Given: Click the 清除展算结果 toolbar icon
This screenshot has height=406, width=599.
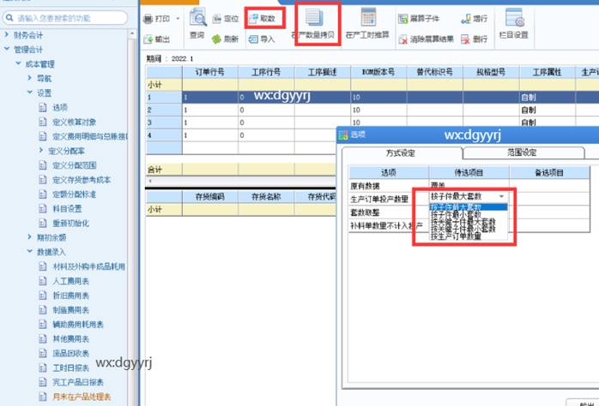Looking at the screenshot, I should click(x=403, y=39).
